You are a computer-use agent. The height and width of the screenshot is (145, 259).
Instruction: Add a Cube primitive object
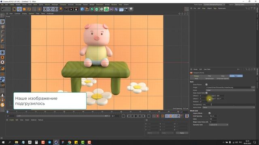(x=82, y=9)
